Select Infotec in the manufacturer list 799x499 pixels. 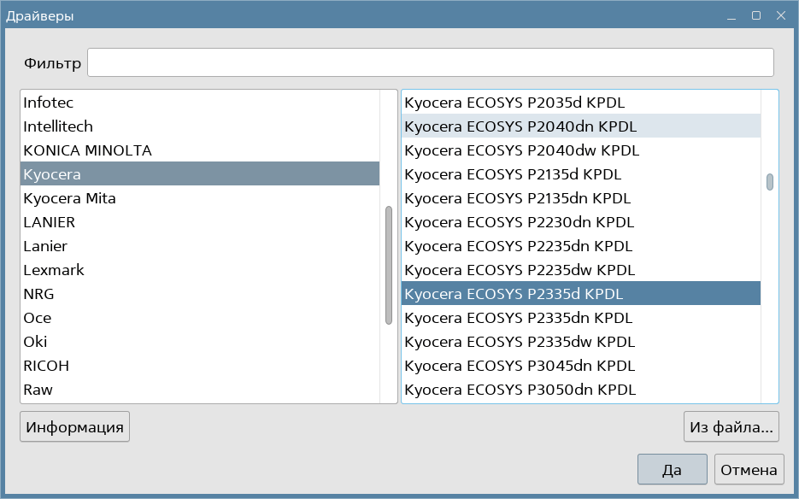pyautogui.click(x=49, y=103)
